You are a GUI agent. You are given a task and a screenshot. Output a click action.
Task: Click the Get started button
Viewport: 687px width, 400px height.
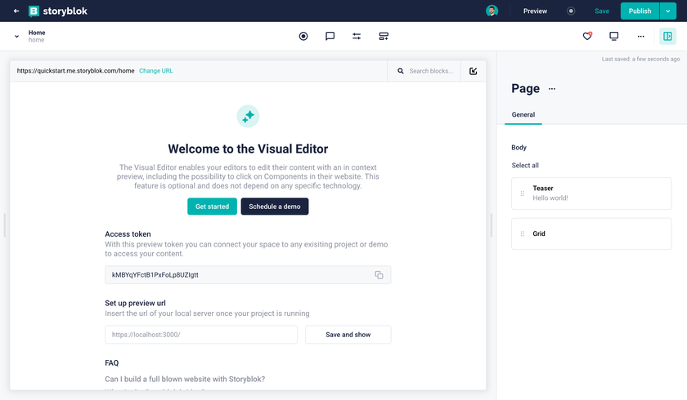pyautogui.click(x=212, y=207)
